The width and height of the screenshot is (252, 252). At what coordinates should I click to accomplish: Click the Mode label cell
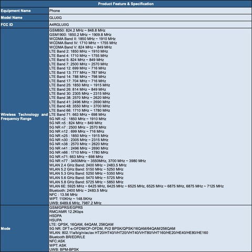pyautogui.click(x=24, y=228)
